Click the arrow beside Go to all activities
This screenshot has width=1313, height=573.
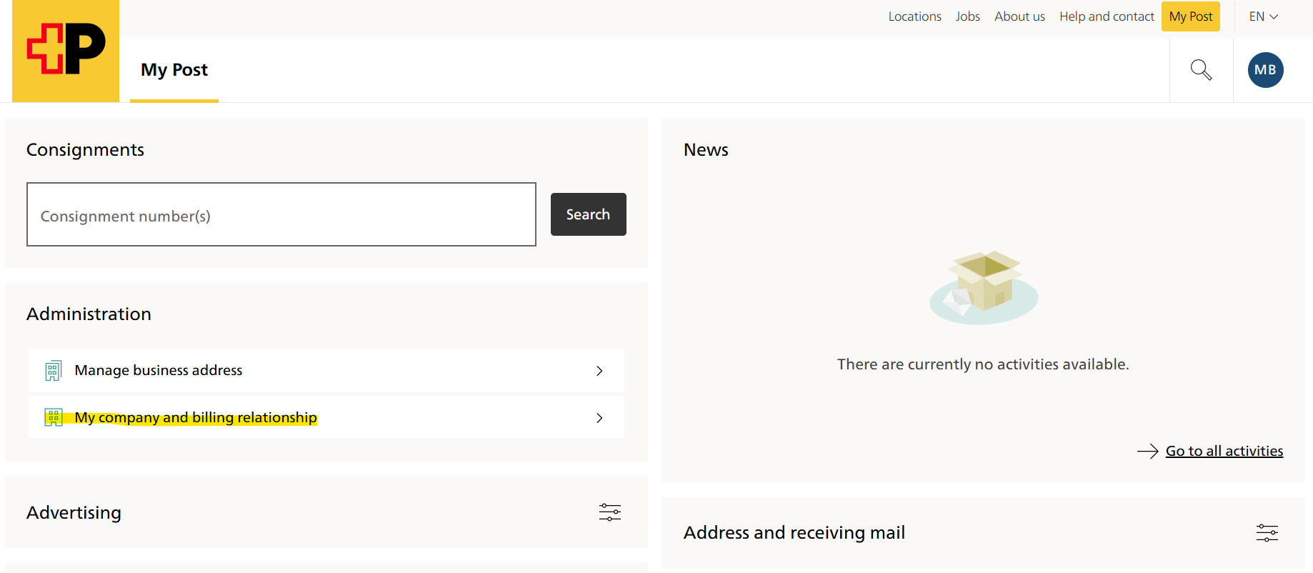pyautogui.click(x=1147, y=451)
